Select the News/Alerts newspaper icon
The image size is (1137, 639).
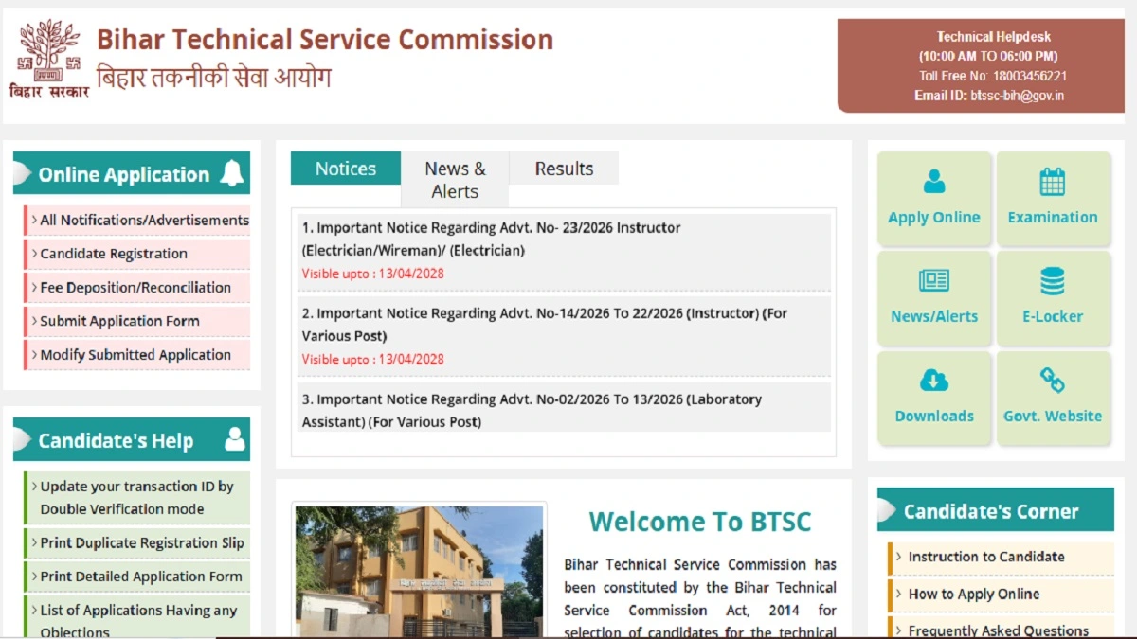click(x=934, y=282)
